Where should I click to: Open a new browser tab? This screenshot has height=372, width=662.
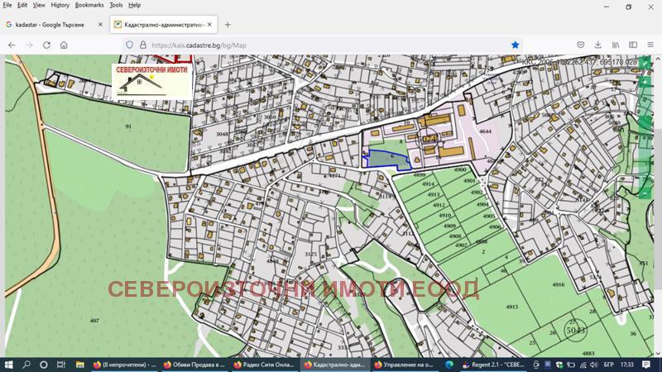click(x=228, y=25)
